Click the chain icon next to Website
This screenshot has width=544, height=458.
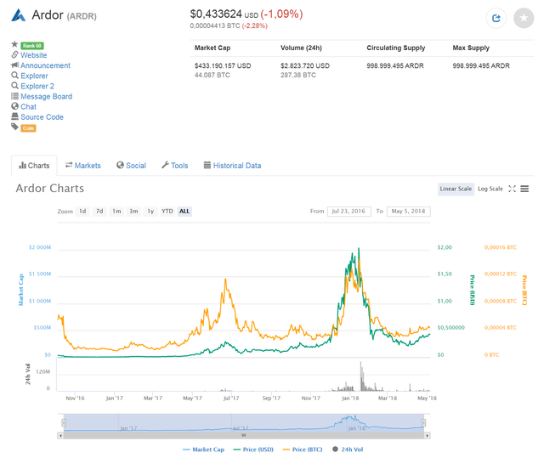(x=14, y=54)
